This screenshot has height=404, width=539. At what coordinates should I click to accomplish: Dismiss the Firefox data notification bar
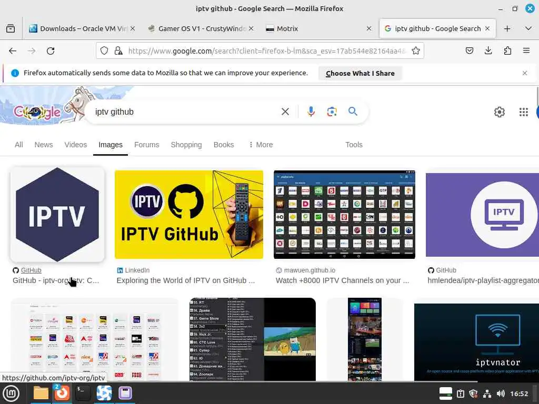[x=525, y=73]
